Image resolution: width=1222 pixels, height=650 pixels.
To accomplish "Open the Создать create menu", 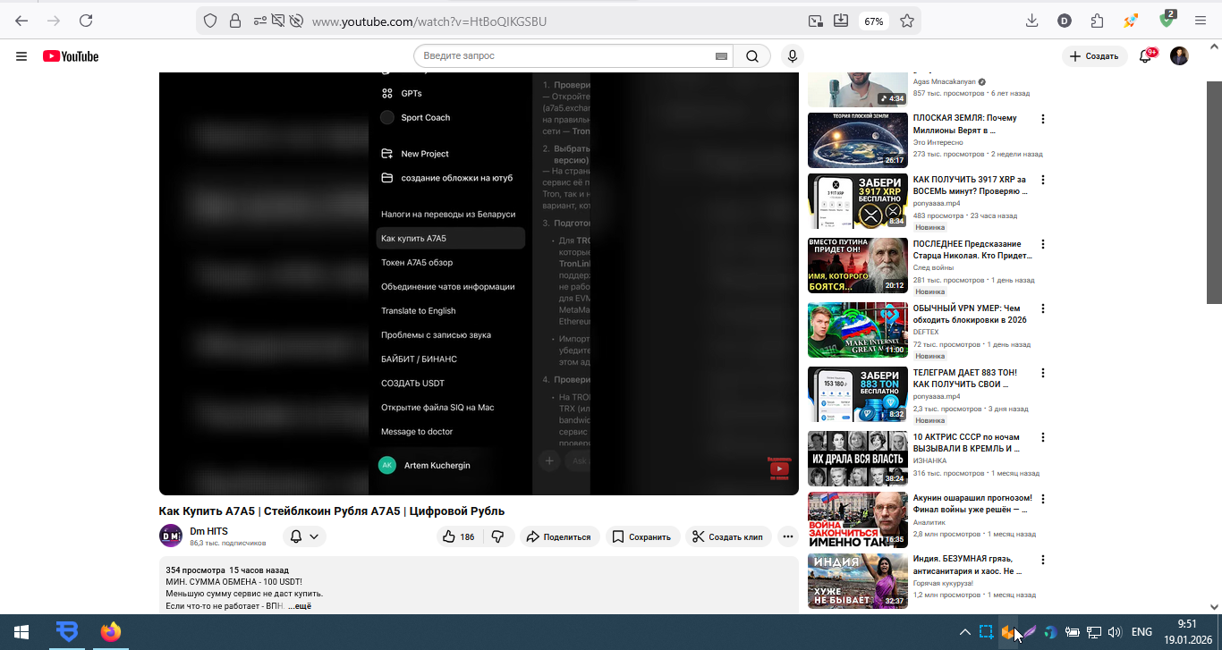I will [1095, 56].
